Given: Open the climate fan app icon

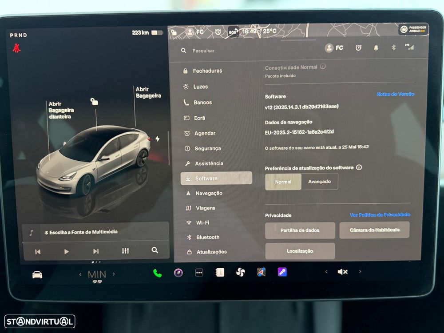Looking at the screenshot, I should pyautogui.click(x=240, y=273).
